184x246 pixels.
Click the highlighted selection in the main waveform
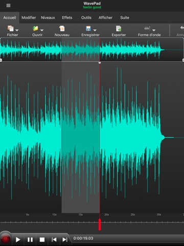[x=81, y=138]
